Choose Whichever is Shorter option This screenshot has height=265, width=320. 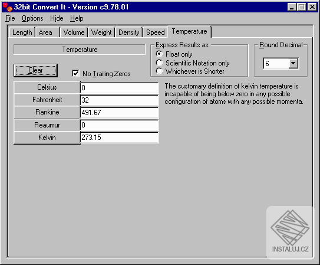[159, 71]
